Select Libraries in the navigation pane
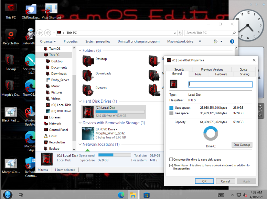This screenshot has height=199, width=267. point(55,117)
